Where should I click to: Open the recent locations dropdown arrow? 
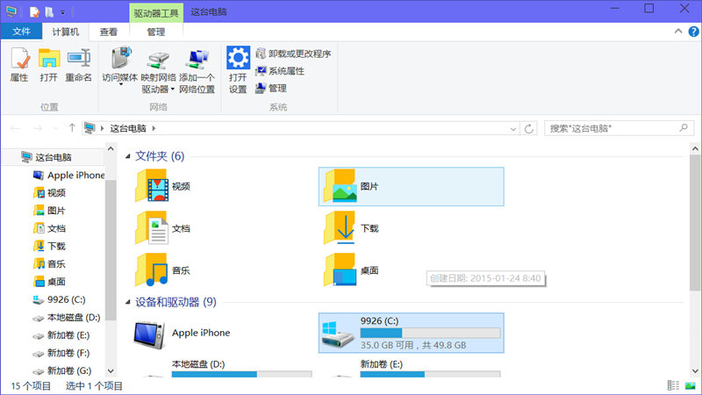pos(55,128)
